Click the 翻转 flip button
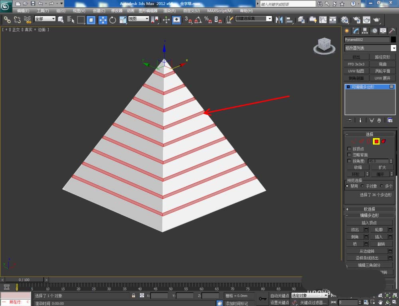The height and width of the screenshot is (306, 399). tap(381, 244)
